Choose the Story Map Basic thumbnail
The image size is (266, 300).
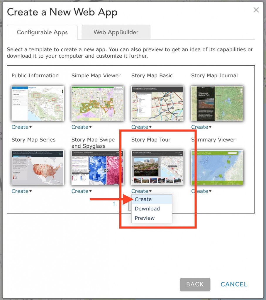tap(157, 103)
